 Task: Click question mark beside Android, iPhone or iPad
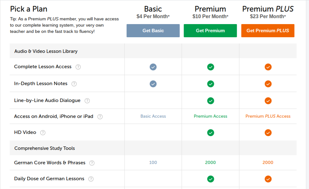pyautogui.click(x=100, y=117)
